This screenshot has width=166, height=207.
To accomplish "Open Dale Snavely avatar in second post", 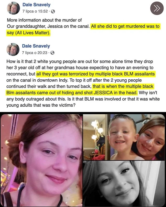I will pyautogui.click(x=13, y=49).
